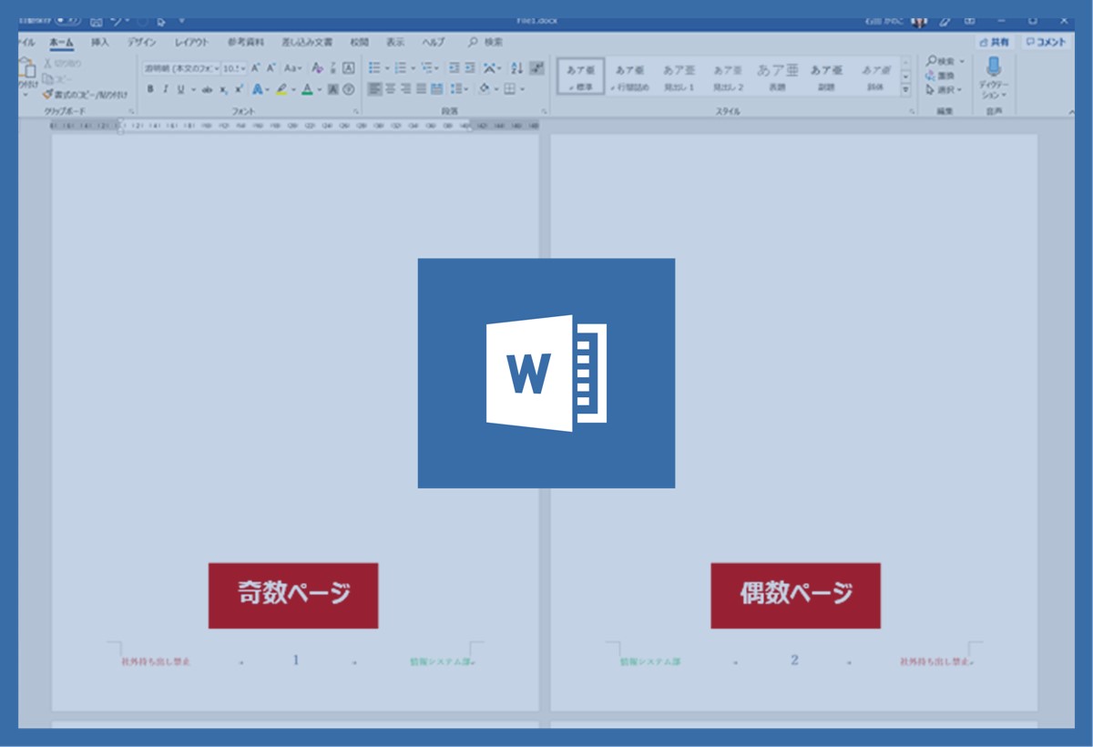Image resolution: width=1093 pixels, height=747 pixels.
Task: Click the superscript icon
Action: (x=239, y=89)
